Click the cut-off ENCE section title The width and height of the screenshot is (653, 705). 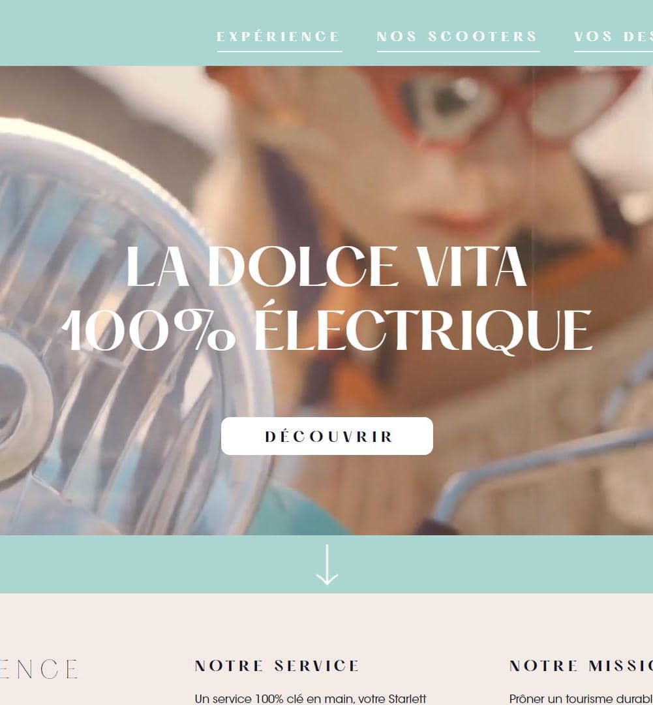pyautogui.click(x=38, y=668)
